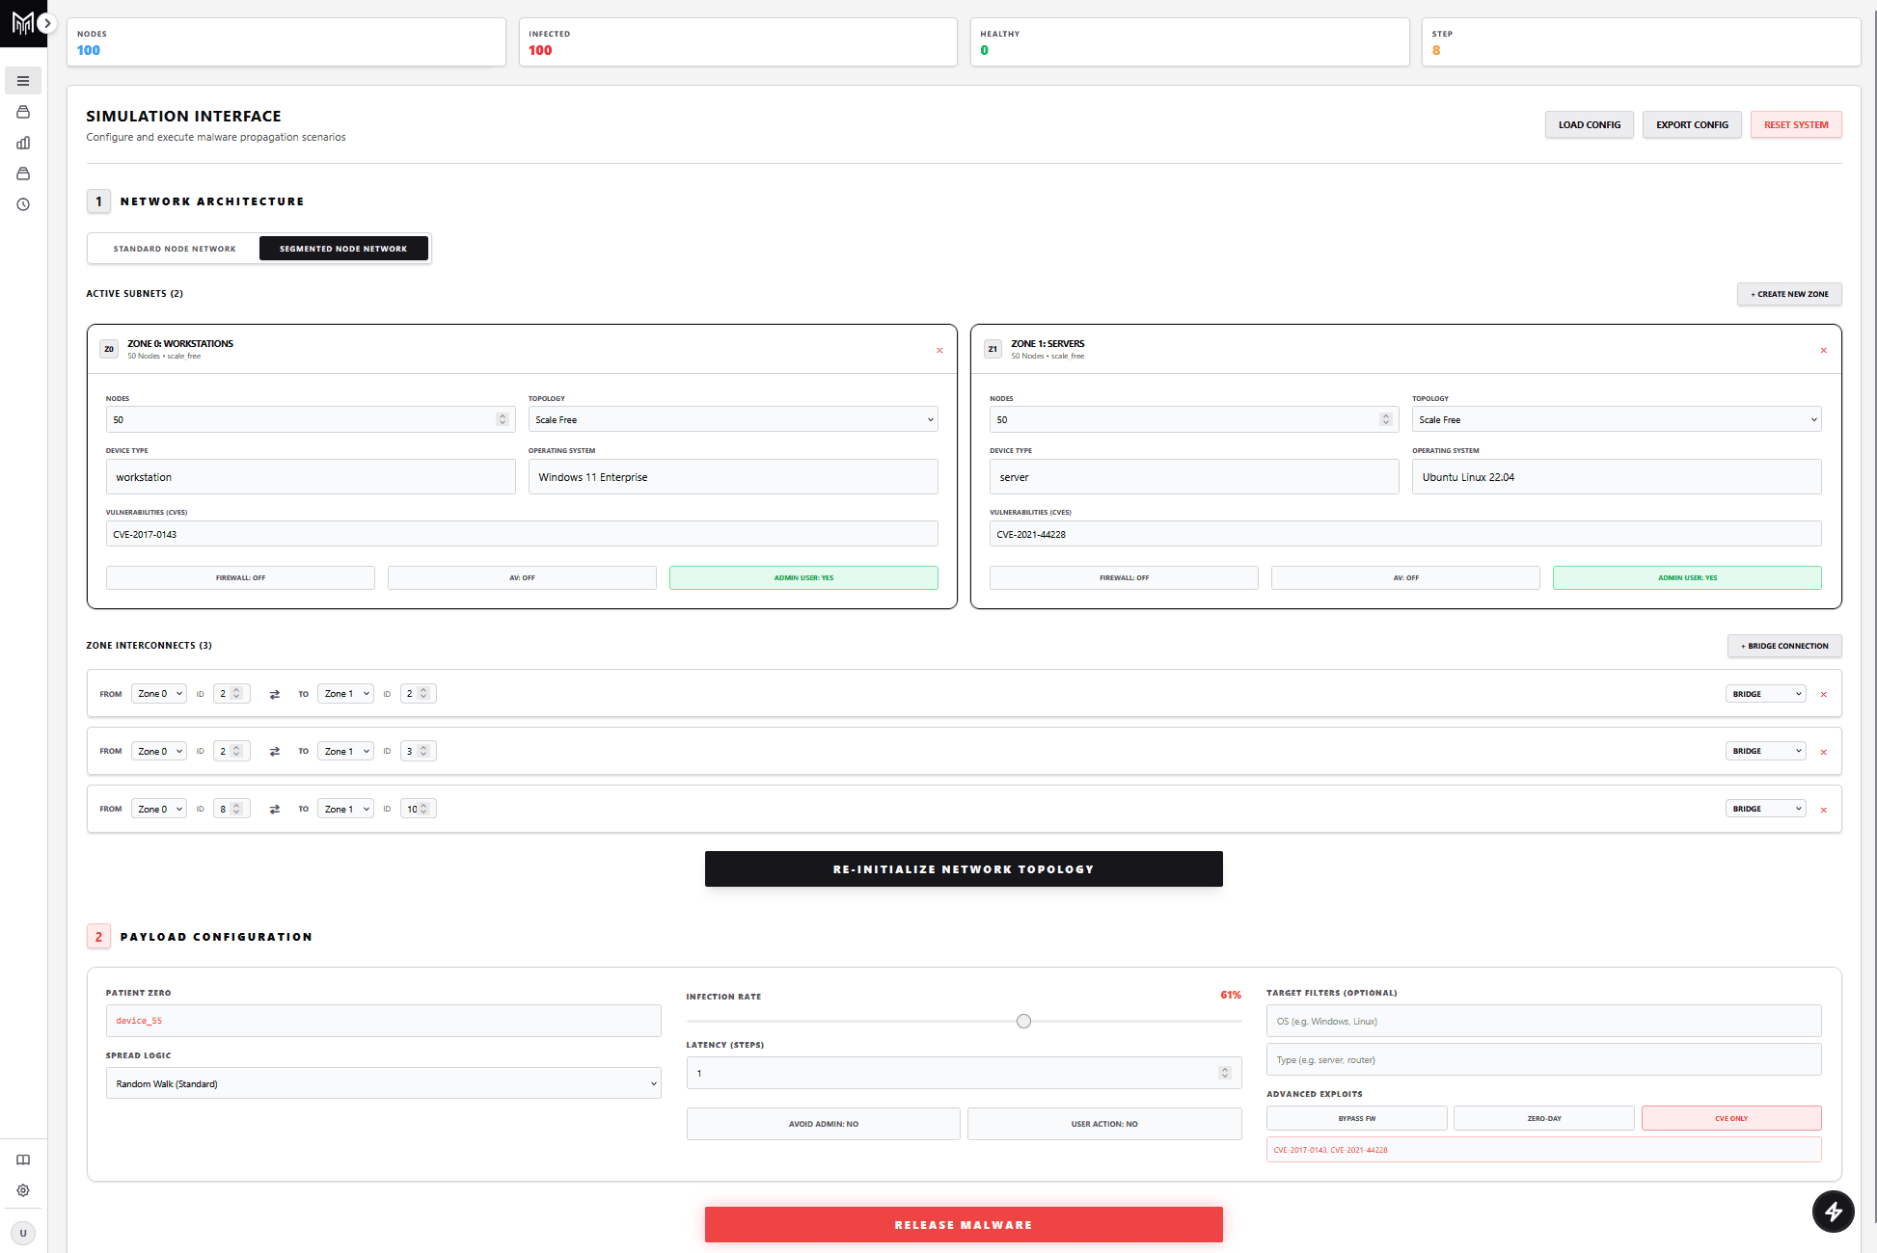Open the Topology dropdown for Zone 0
The width and height of the screenshot is (1877, 1253).
pyautogui.click(x=732, y=419)
